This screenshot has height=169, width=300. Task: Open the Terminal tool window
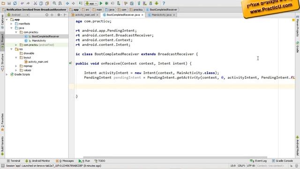tap(14, 161)
